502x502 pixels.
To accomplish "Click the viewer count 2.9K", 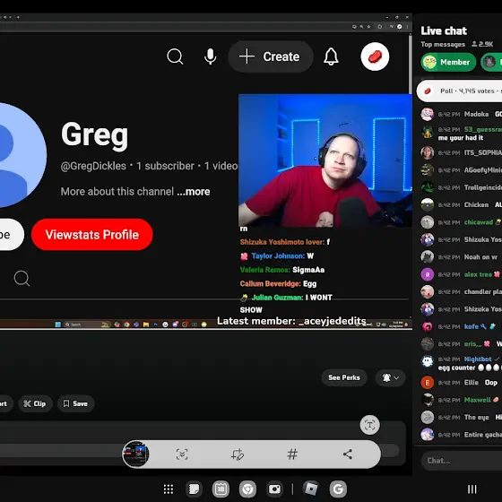I will click(x=482, y=44).
